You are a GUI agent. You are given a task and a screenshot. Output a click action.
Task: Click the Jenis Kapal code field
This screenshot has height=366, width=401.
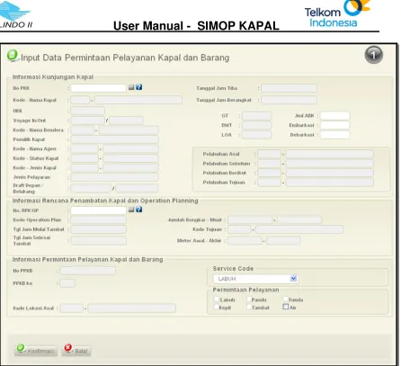(85, 168)
